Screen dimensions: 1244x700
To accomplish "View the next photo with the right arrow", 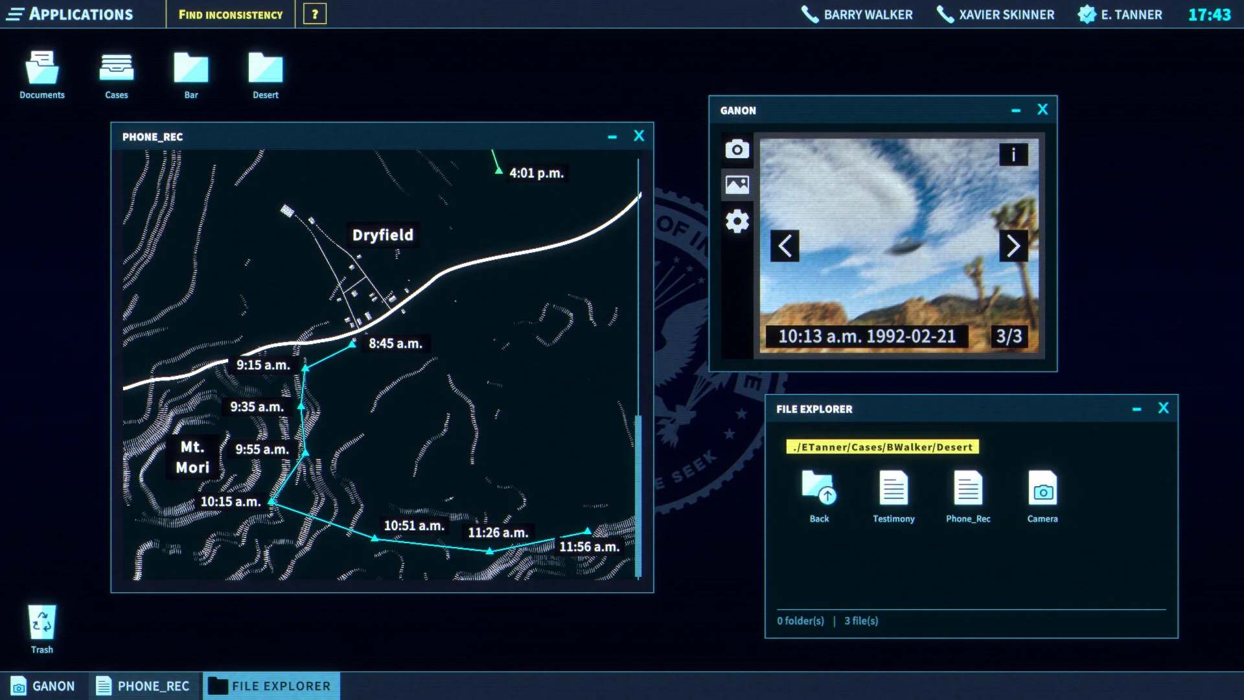I will (1014, 246).
